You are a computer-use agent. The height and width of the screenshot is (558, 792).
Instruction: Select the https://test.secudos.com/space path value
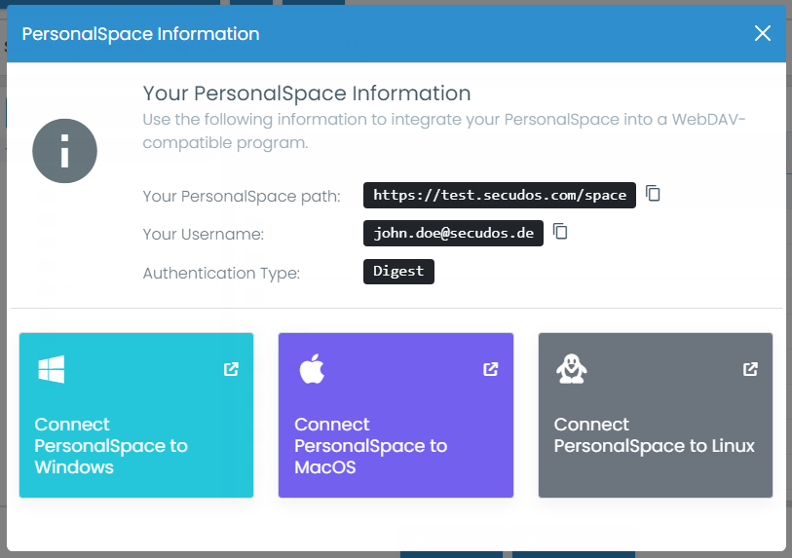[x=500, y=195]
